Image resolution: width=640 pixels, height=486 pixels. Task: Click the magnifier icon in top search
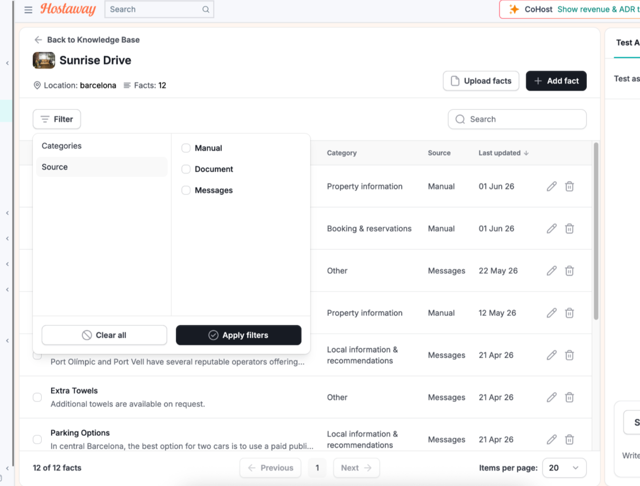(x=206, y=9)
